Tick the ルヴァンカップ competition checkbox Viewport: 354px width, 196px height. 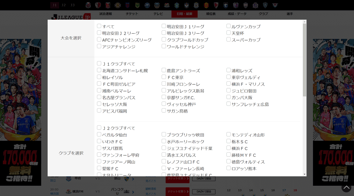click(229, 26)
